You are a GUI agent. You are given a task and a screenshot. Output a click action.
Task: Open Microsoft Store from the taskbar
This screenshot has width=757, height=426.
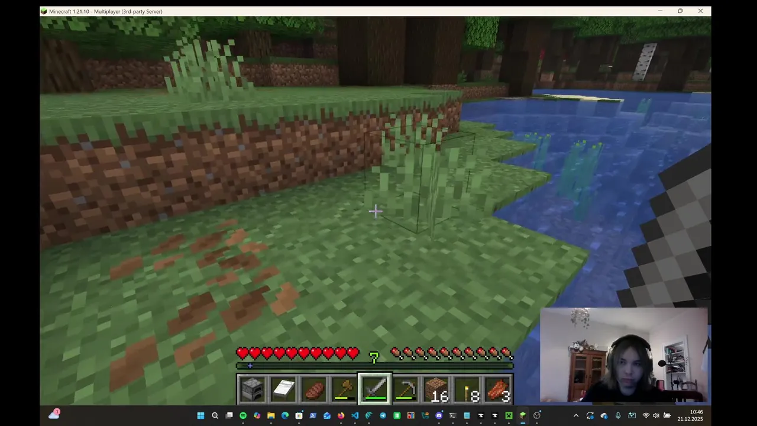coord(299,415)
